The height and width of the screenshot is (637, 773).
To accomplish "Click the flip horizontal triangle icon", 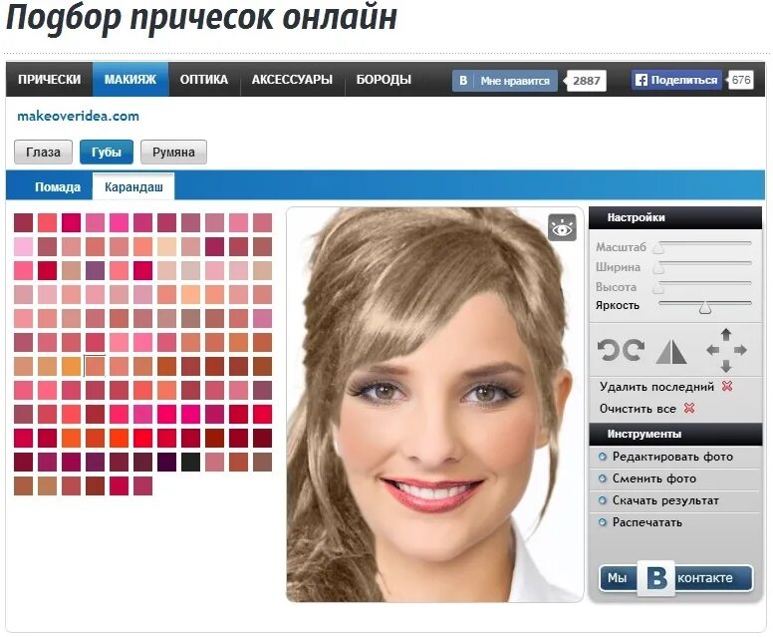I will coord(671,351).
